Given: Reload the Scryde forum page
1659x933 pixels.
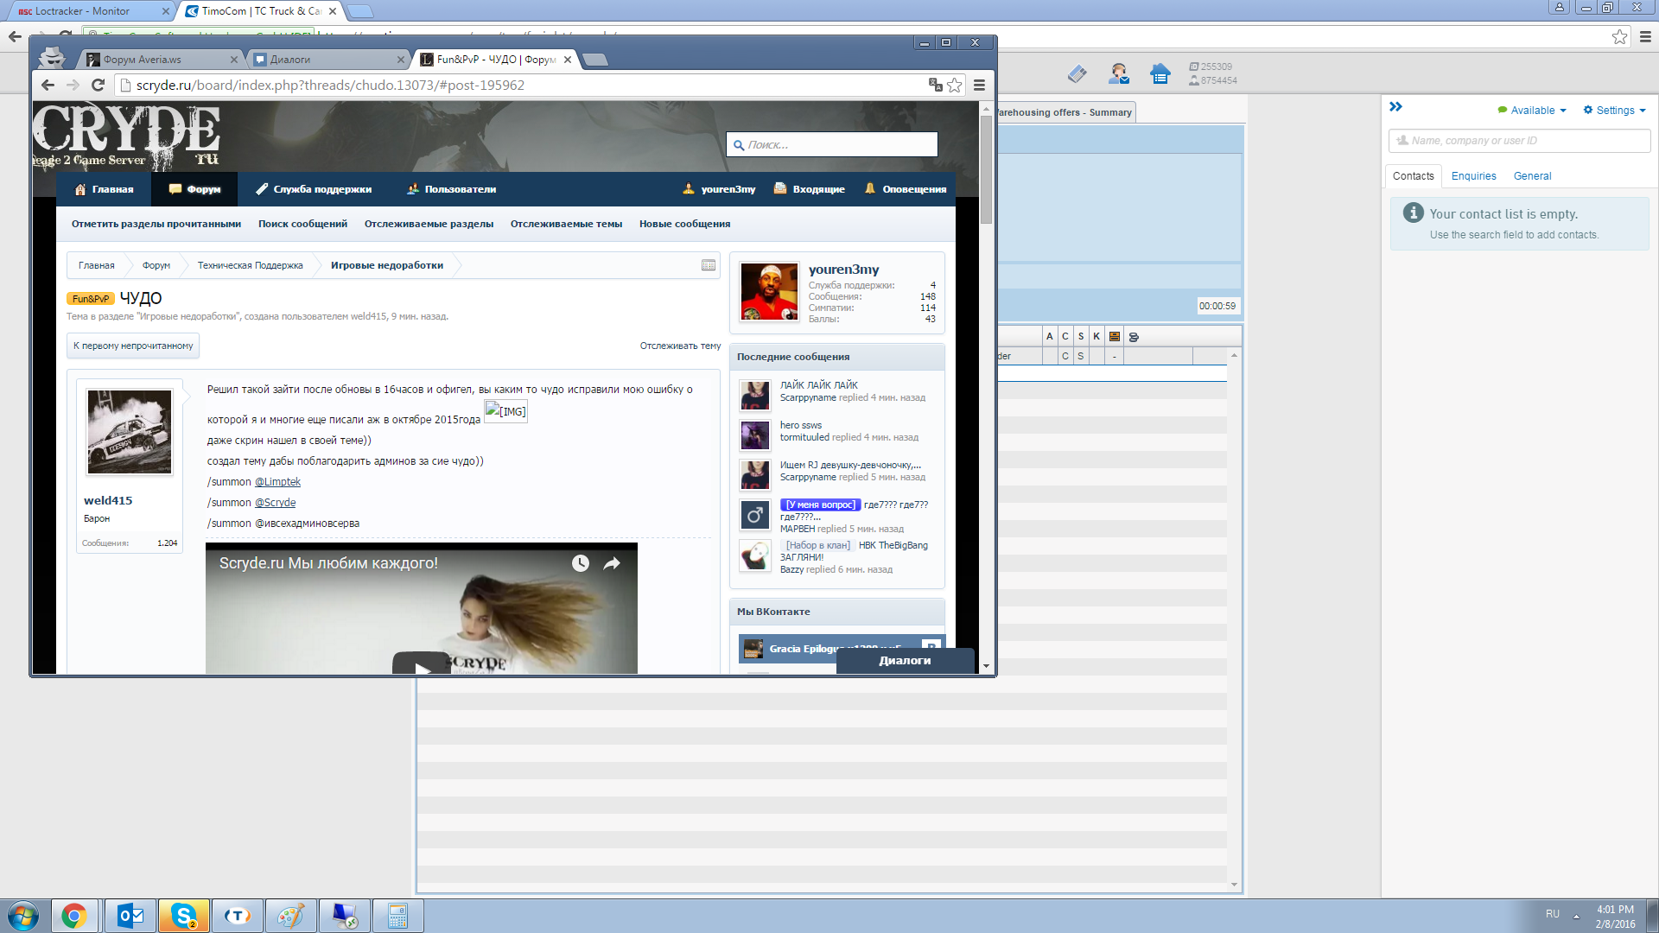Looking at the screenshot, I should [98, 85].
